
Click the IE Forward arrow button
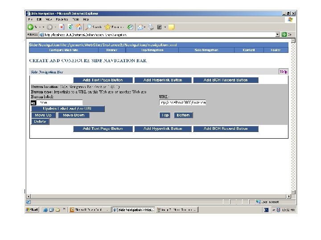pyautogui.click(x=49, y=27)
